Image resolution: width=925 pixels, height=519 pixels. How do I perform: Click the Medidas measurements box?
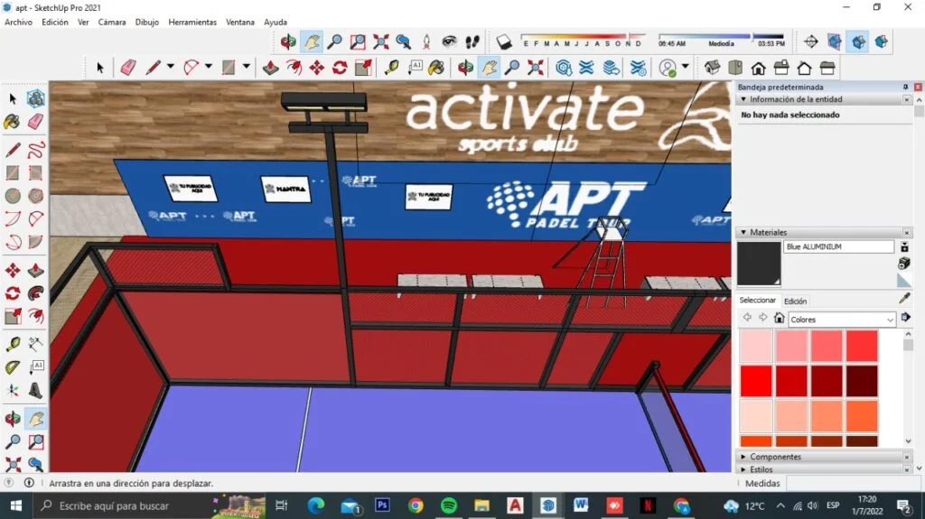(x=855, y=483)
